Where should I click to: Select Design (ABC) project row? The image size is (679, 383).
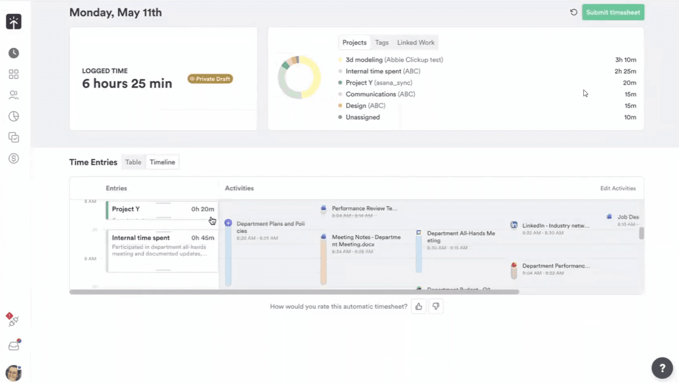(x=487, y=106)
